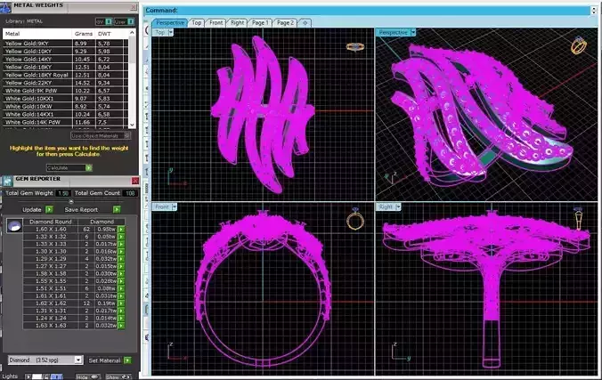Click green arrow for 1.60 X 1.60 gem row
The height and width of the screenshot is (380, 602).
(121, 229)
